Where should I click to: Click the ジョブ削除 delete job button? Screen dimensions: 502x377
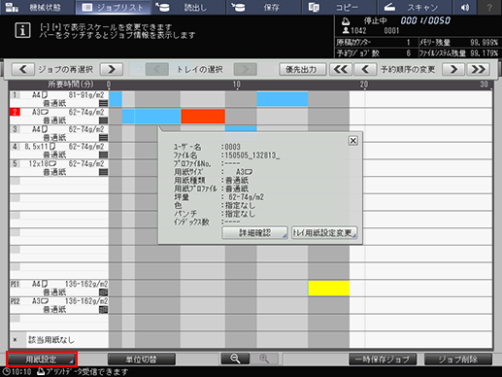(x=458, y=360)
